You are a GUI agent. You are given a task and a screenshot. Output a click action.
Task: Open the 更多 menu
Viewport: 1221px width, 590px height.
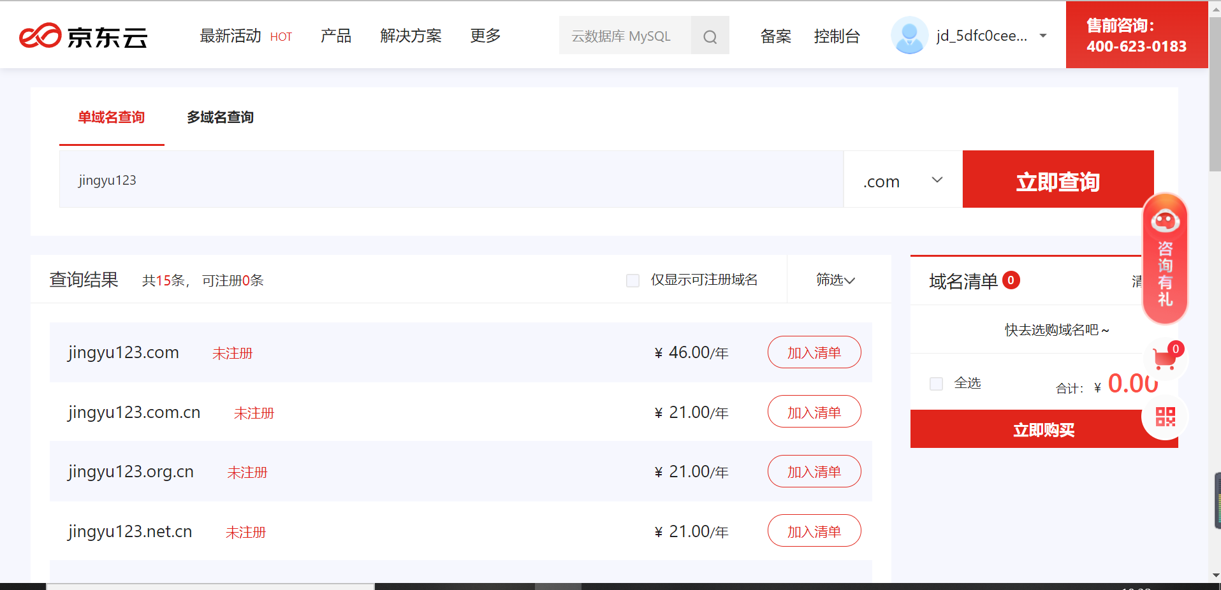point(485,36)
